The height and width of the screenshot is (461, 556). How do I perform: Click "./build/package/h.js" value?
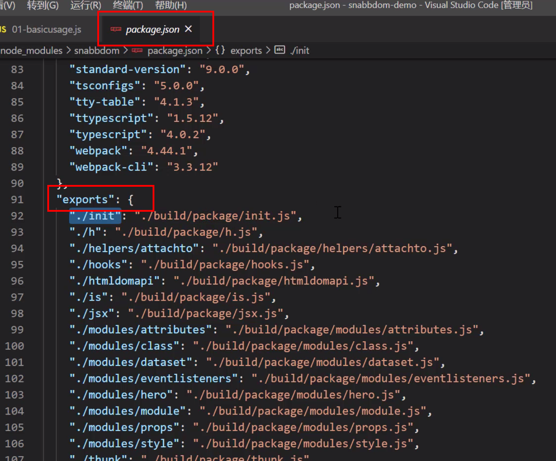point(186,232)
